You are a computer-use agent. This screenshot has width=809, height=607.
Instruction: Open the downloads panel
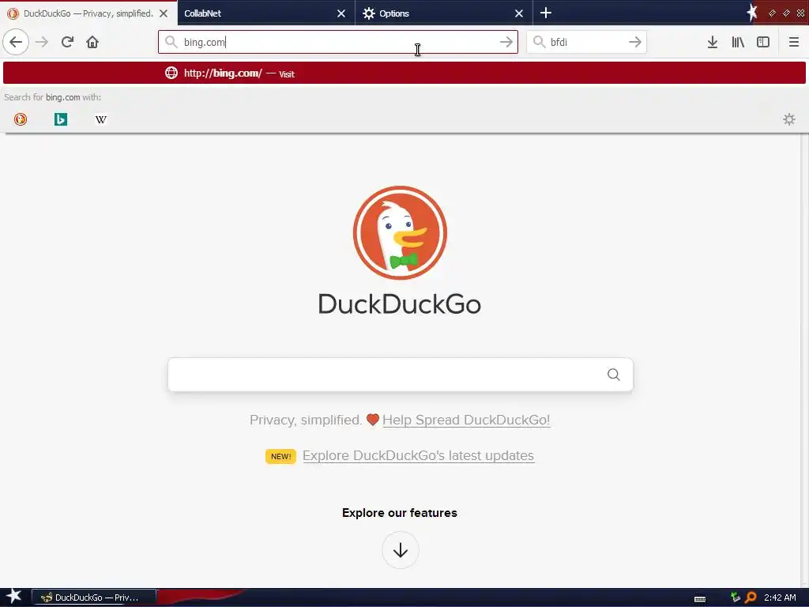[713, 42]
